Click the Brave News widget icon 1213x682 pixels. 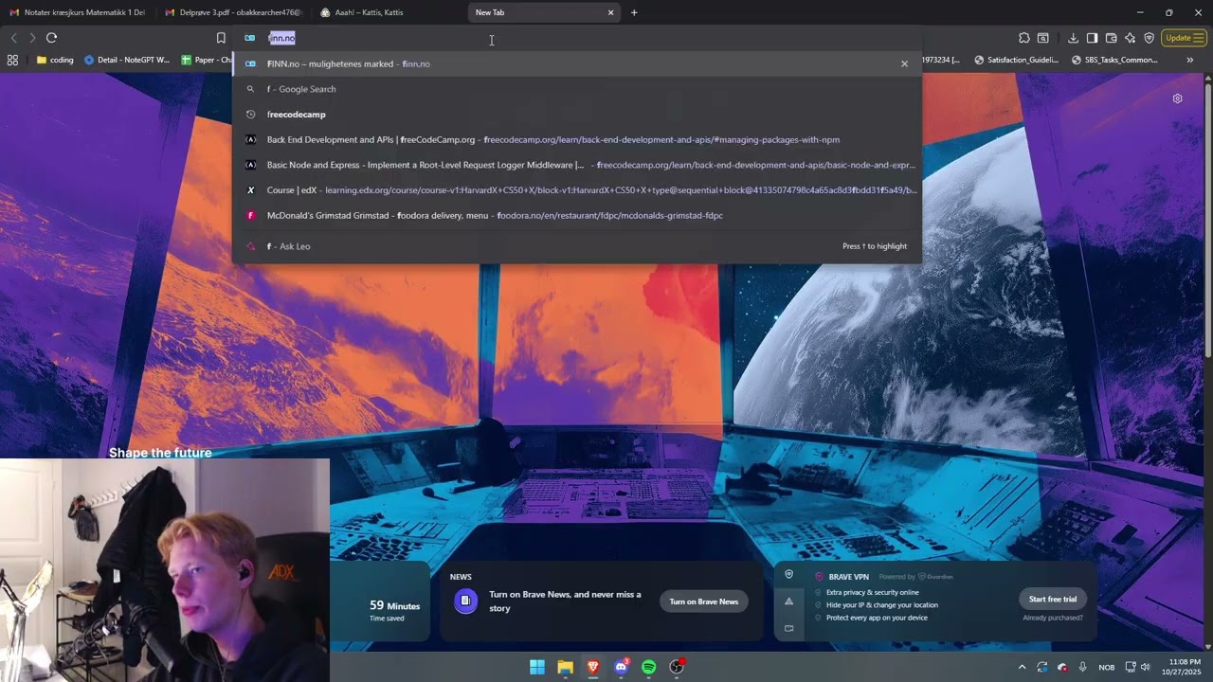pyautogui.click(x=465, y=601)
